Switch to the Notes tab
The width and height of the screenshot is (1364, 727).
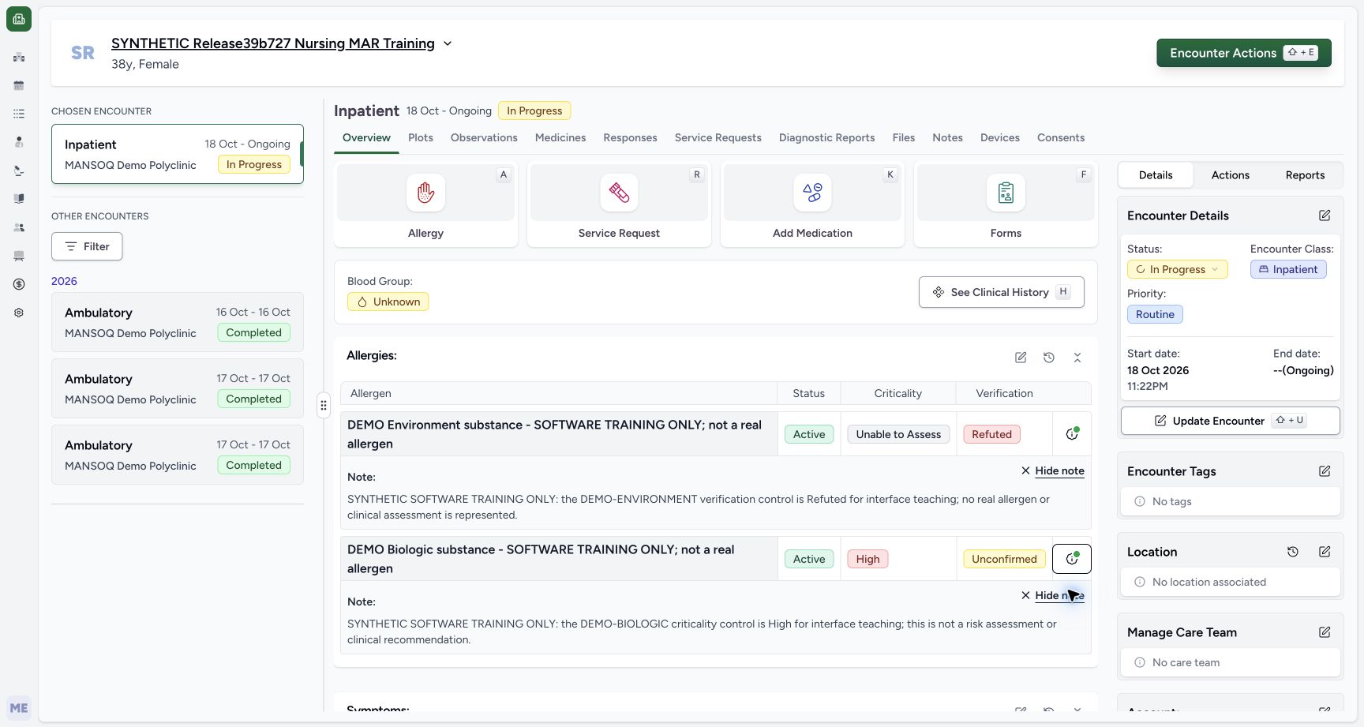(947, 137)
